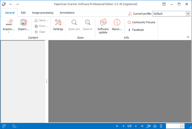Open the window arrangement dropdown arrow
Image resolution: width=192 pixels, height=129 pixels.
[19, 126]
